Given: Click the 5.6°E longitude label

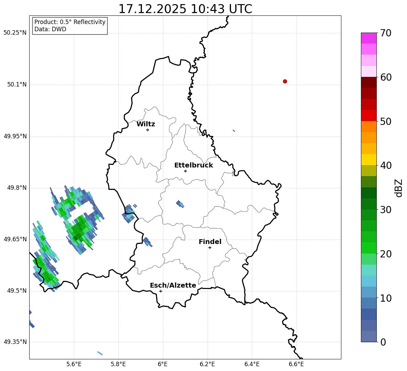Looking at the screenshot, I should [74, 364].
